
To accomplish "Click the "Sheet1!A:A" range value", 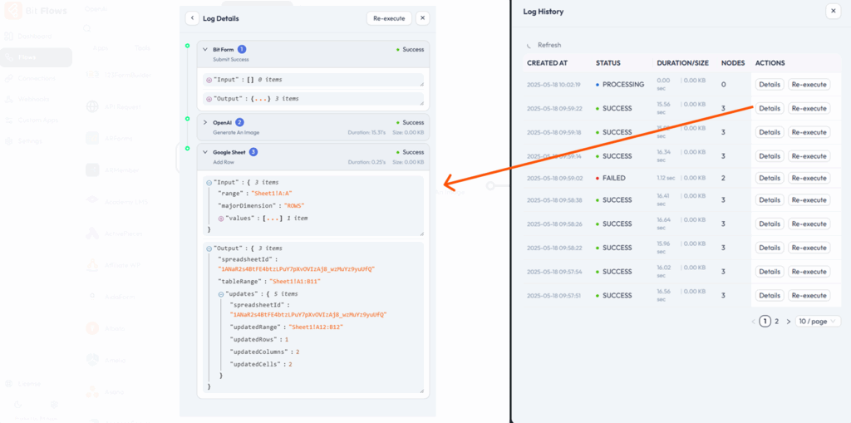I will click(272, 194).
